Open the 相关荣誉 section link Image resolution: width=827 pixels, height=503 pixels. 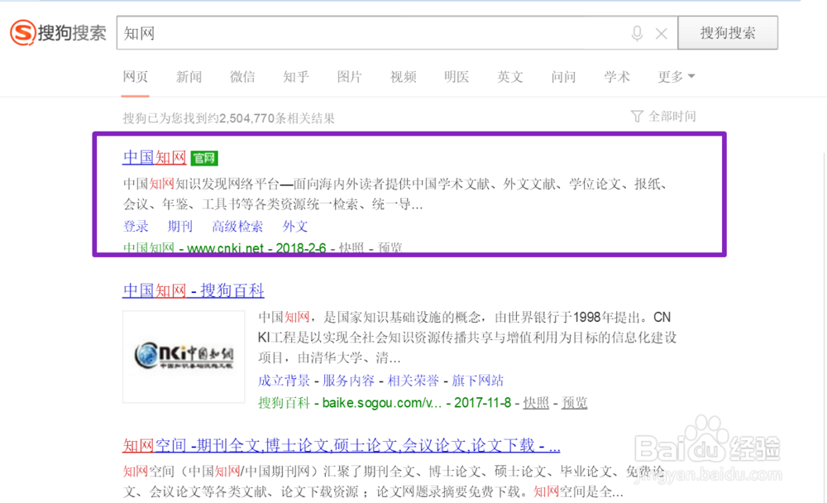[x=413, y=381]
